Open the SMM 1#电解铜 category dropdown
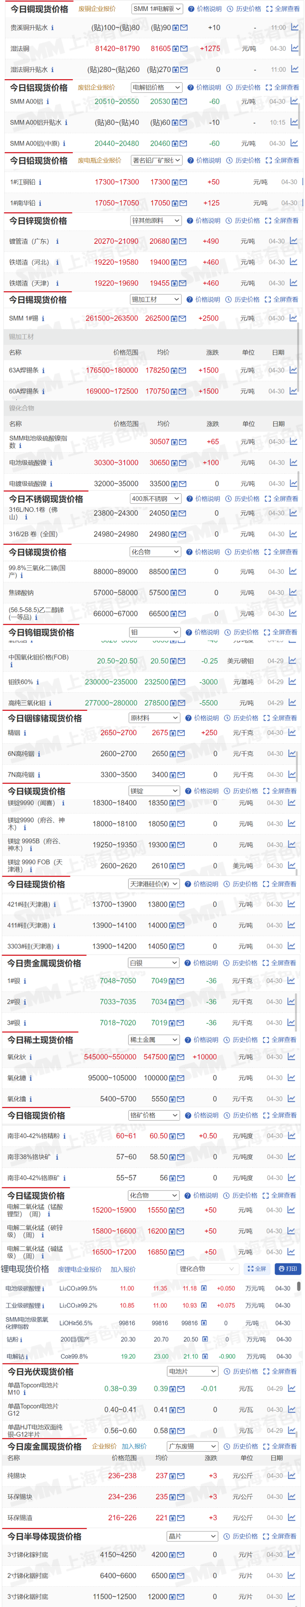The height and width of the screenshot is (1607, 305). 157,9
